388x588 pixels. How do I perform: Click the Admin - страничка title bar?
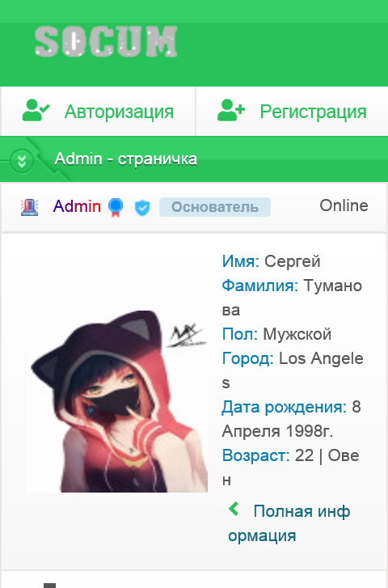point(194,159)
